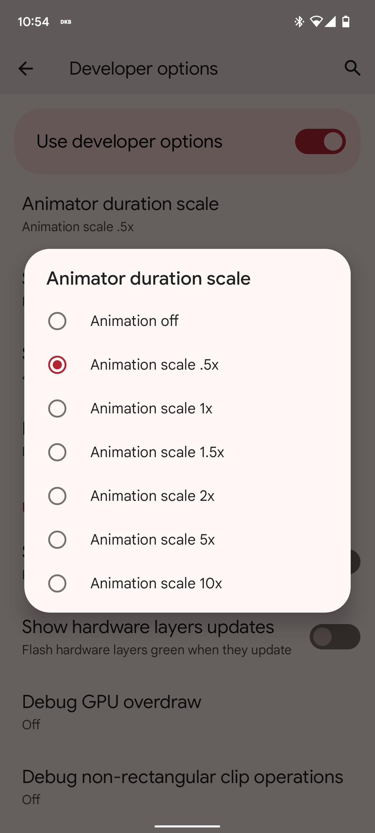Select Animation scale 2x option

[57, 496]
